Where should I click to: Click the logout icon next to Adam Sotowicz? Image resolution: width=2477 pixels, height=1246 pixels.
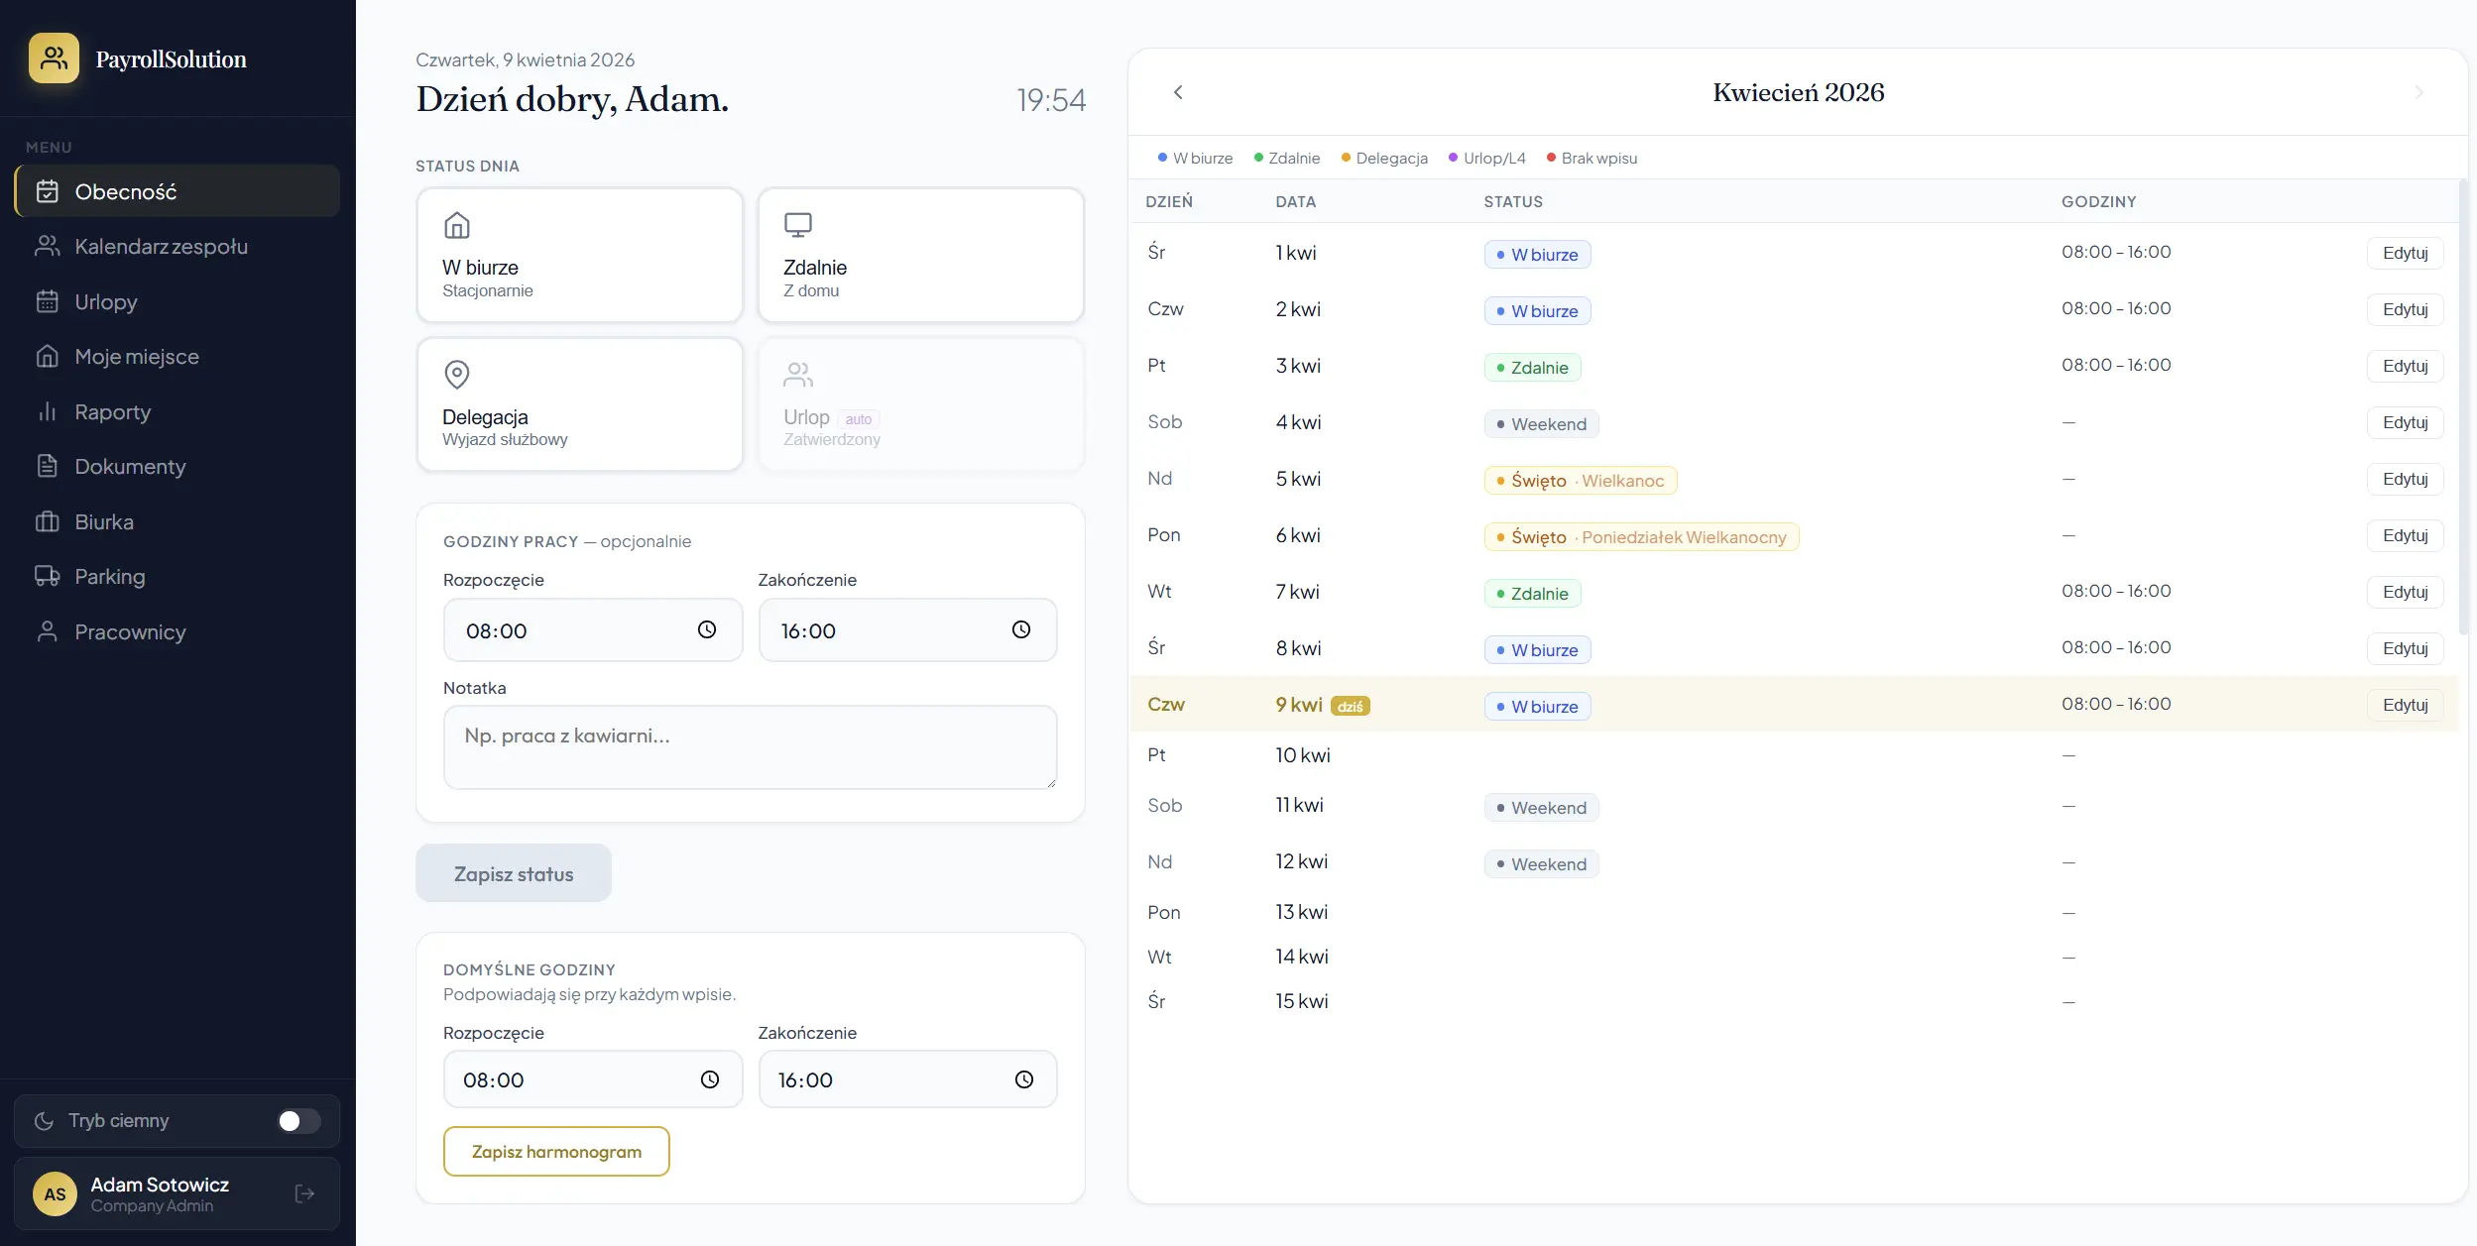[x=304, y=1193]
